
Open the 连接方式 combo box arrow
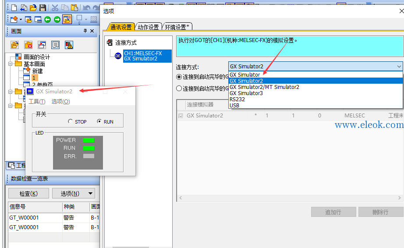pyautogui.click(x=399, y=67)
